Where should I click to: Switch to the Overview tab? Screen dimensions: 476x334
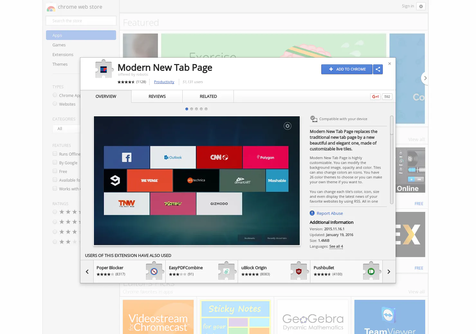[x=106, y=96]
